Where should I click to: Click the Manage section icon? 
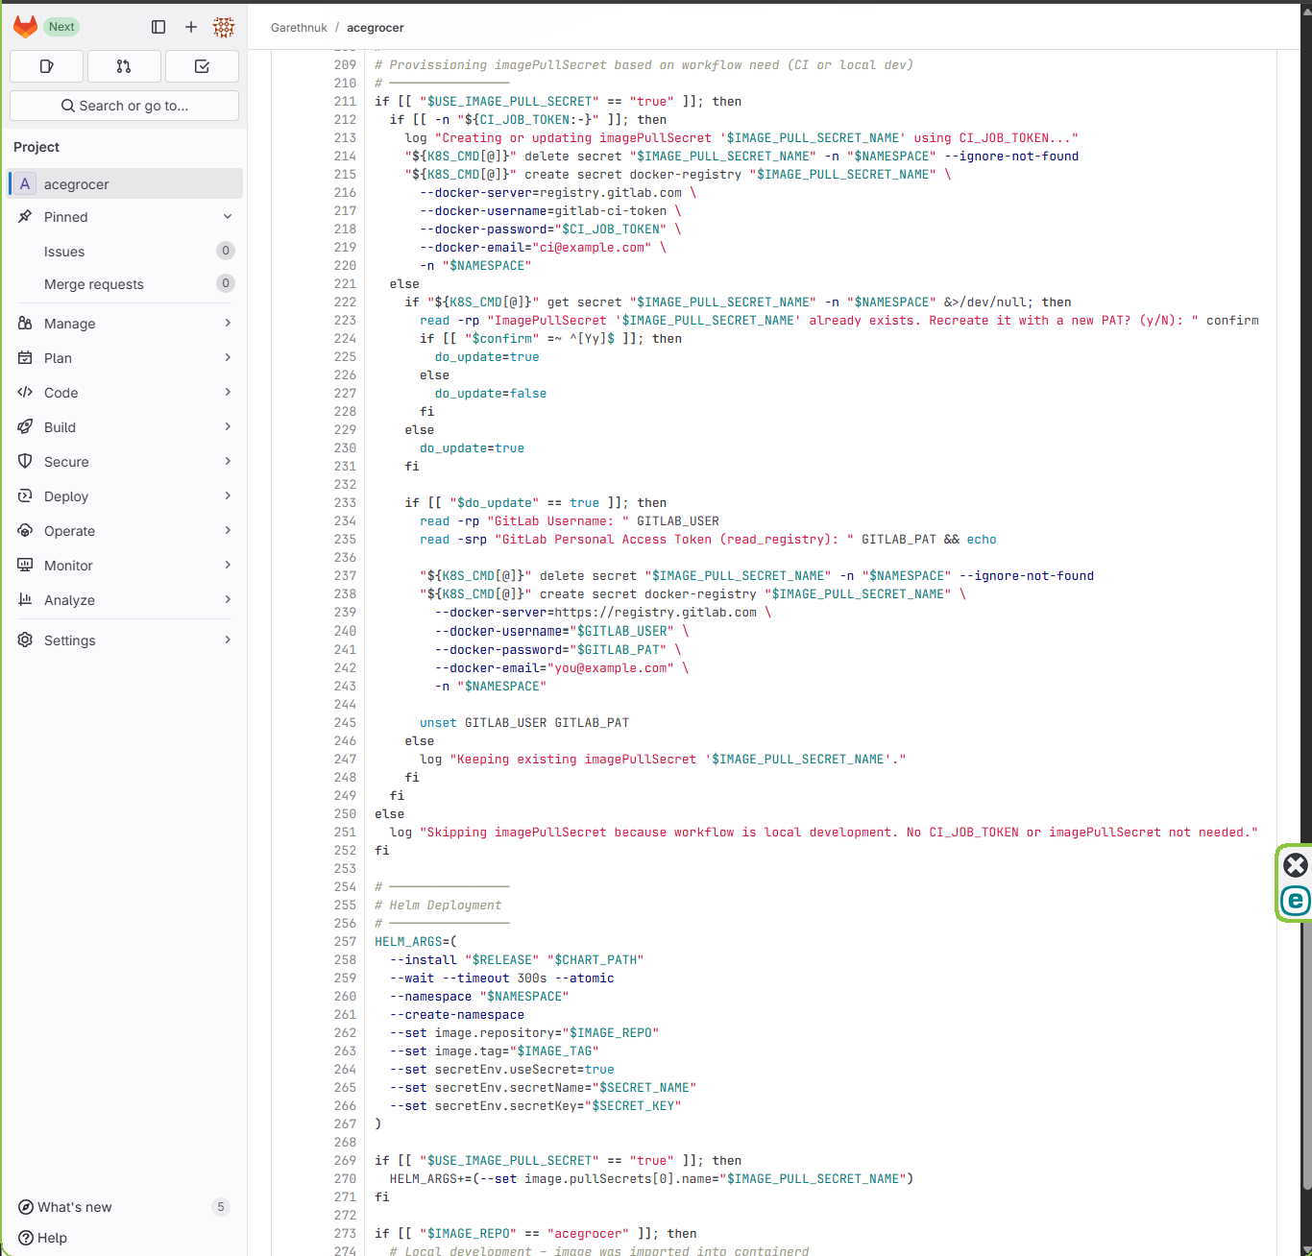[x=25, y=324]
